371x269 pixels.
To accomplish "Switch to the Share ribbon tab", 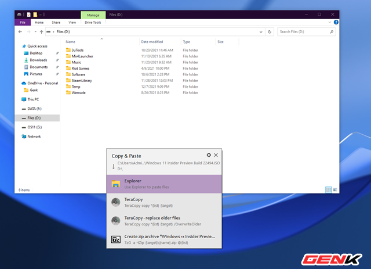I will [x=56, y=22].
